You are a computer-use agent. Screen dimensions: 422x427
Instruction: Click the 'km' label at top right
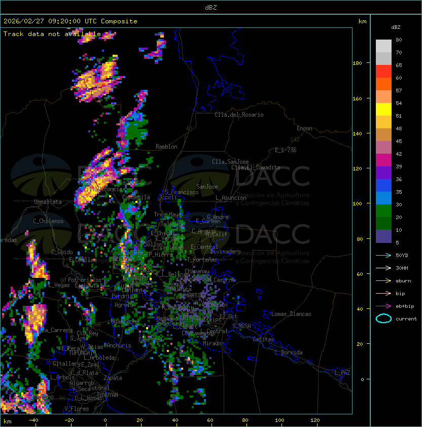pyautogui.click(x=362, y=21)
